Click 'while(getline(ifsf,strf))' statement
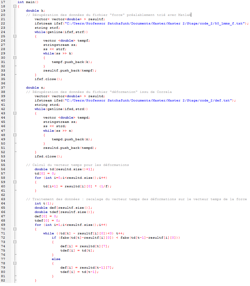The width and height of the screenshot is (250, 286). 61,32
